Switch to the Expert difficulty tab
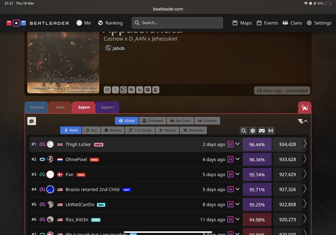 (84, 107)
